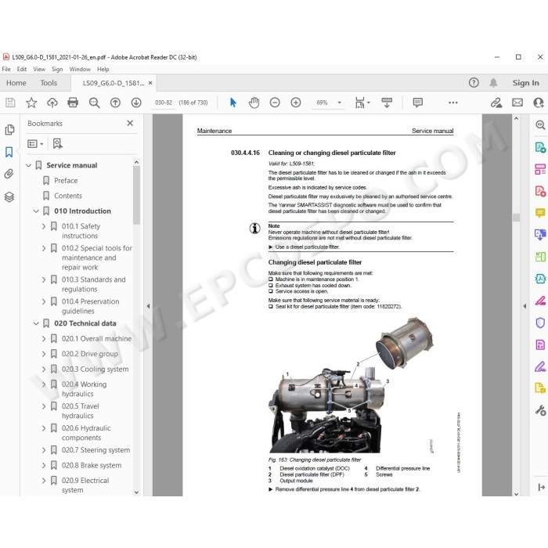Image resolution: width=548 pixels, height=548 pixels.
Task: Click the scrolling mode keyboard icon
Action: pyautogui.click(x=387, y=103)
